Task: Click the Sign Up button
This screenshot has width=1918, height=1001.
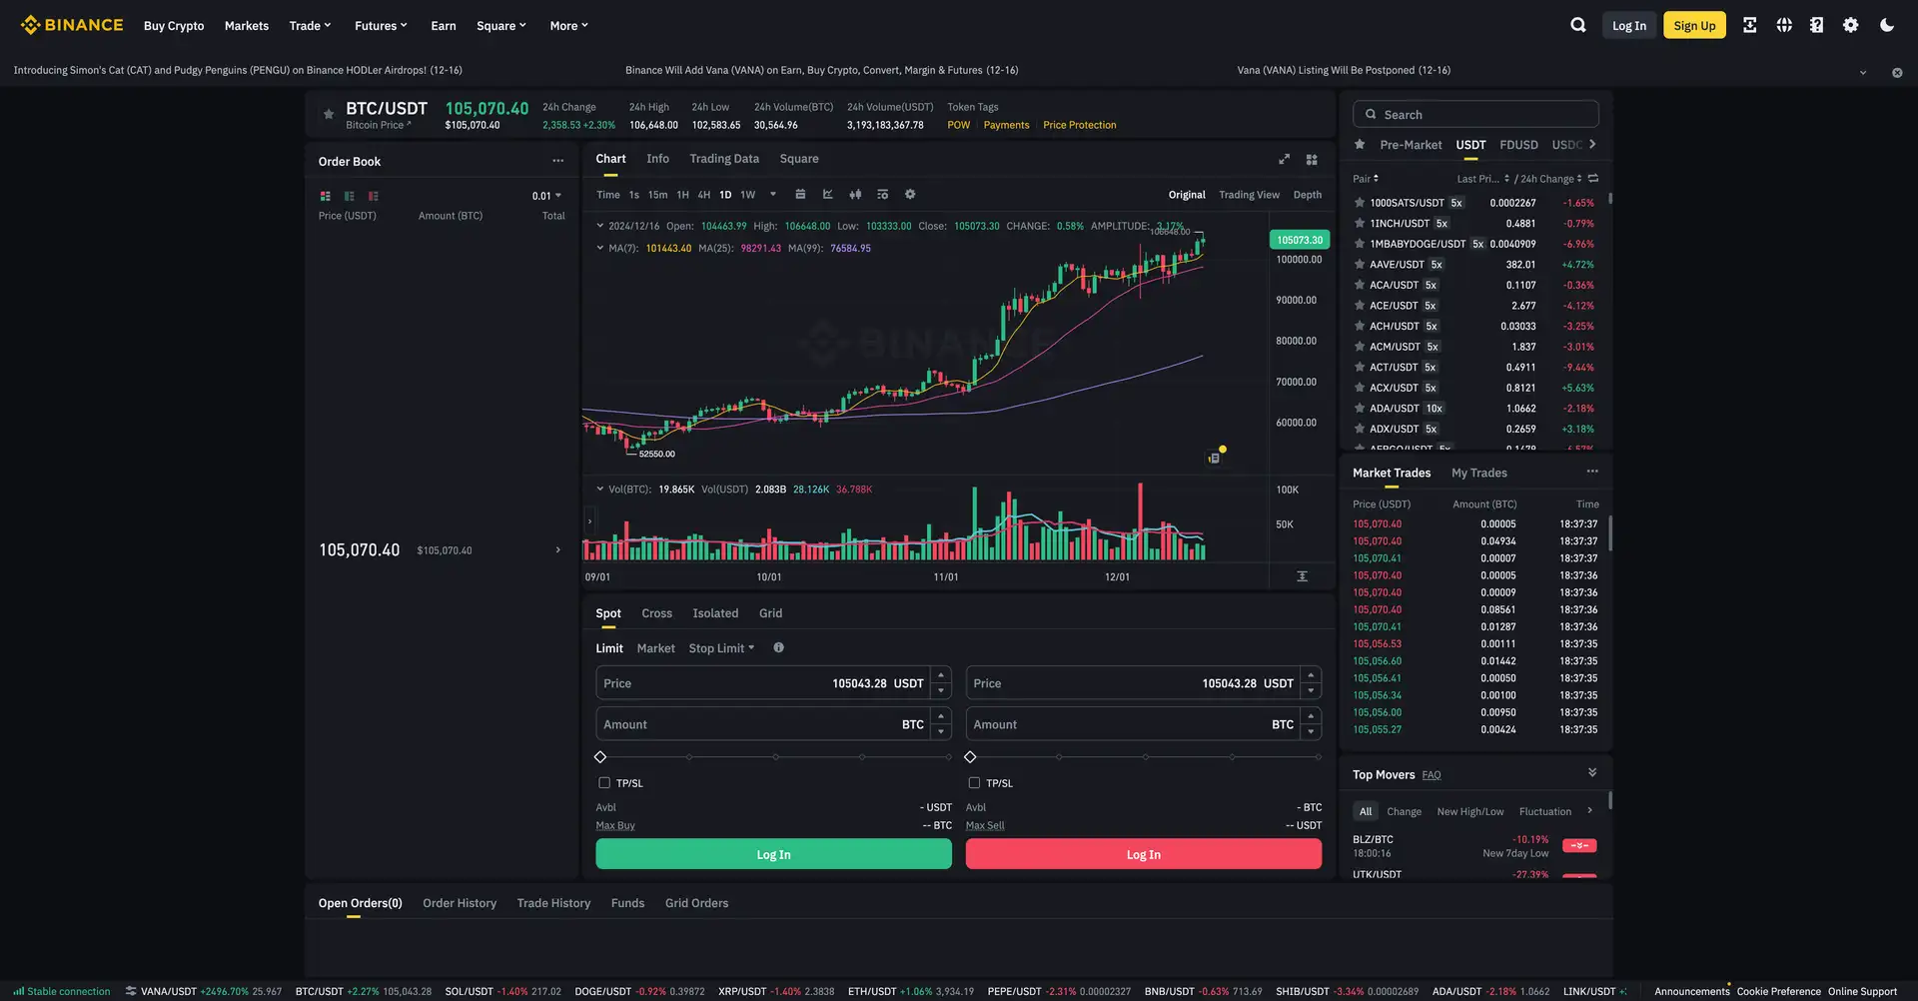Action: coord(1694,25)
